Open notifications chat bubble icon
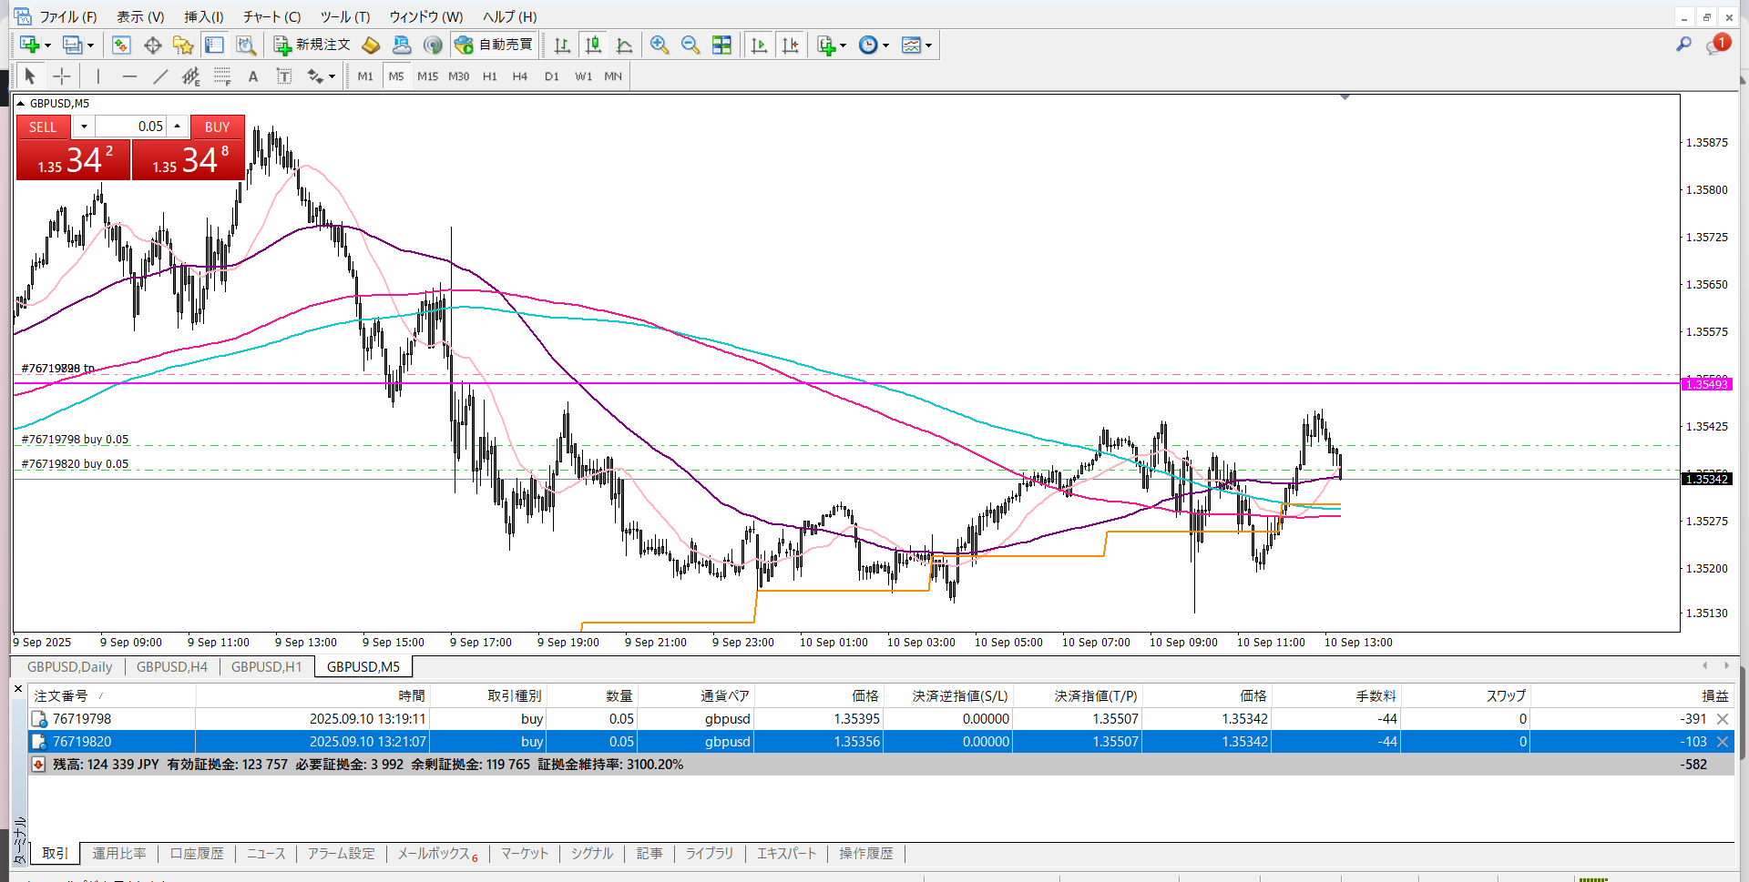 (x=1716, y=44)
